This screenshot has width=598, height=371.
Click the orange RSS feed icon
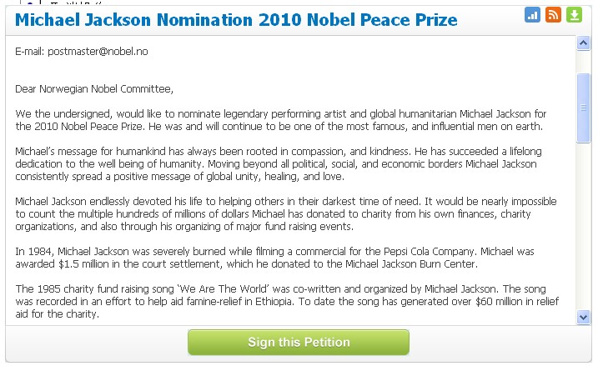(x=553, y=15)
